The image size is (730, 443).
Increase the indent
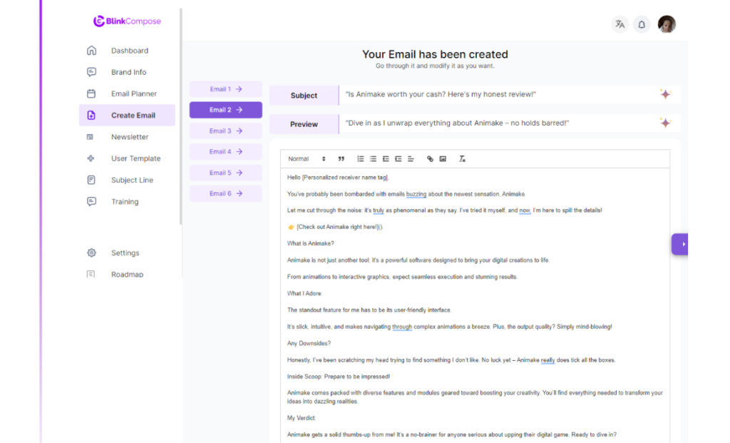coord(398,159)
